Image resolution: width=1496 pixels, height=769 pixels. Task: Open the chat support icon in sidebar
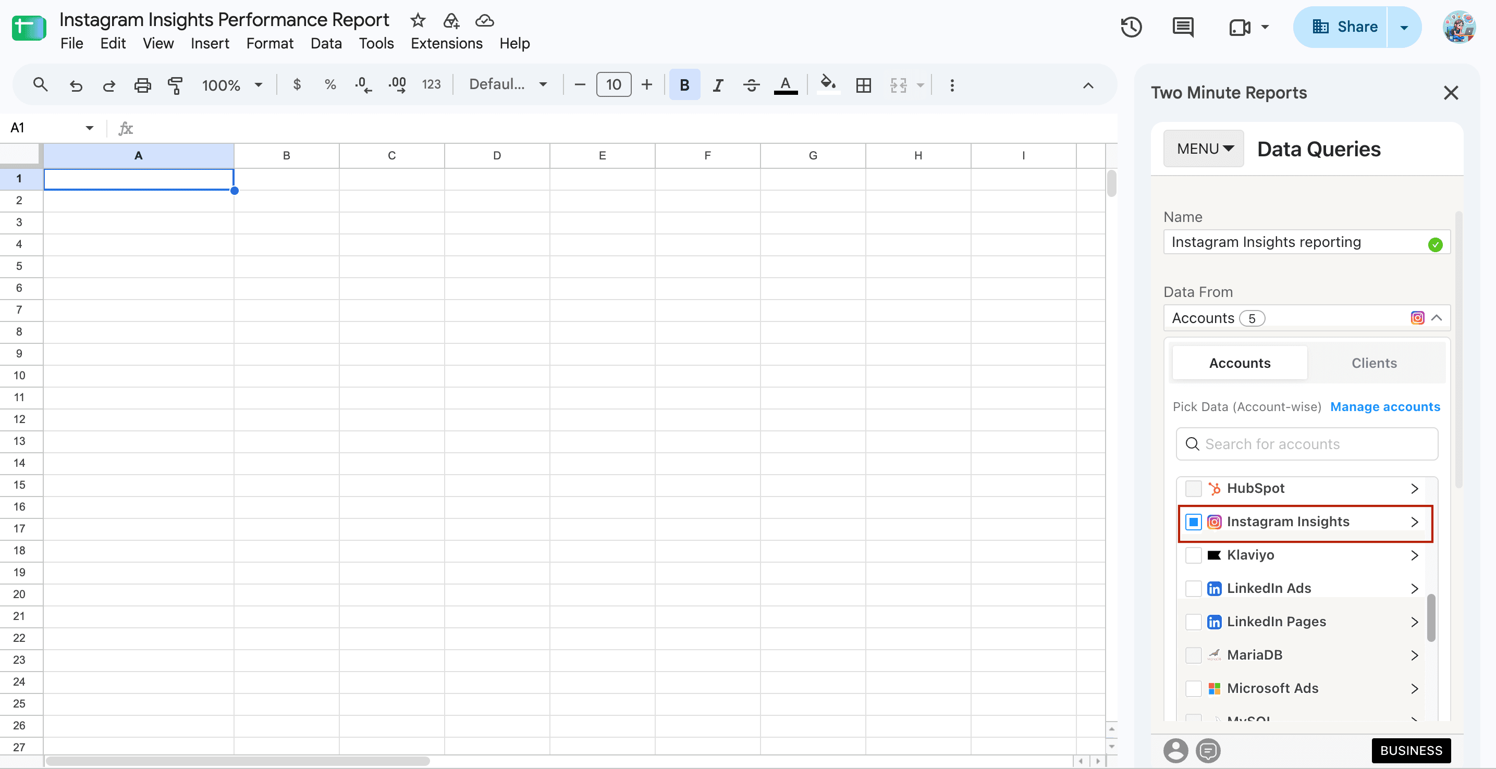[1208, 750]
